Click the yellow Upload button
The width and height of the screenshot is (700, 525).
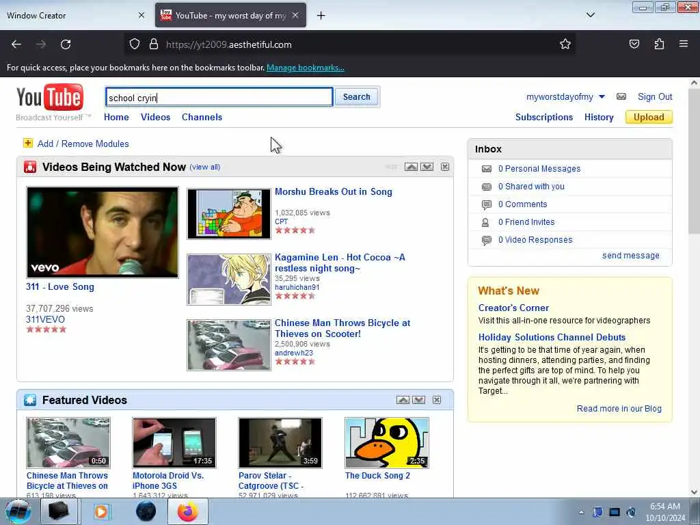649,117
